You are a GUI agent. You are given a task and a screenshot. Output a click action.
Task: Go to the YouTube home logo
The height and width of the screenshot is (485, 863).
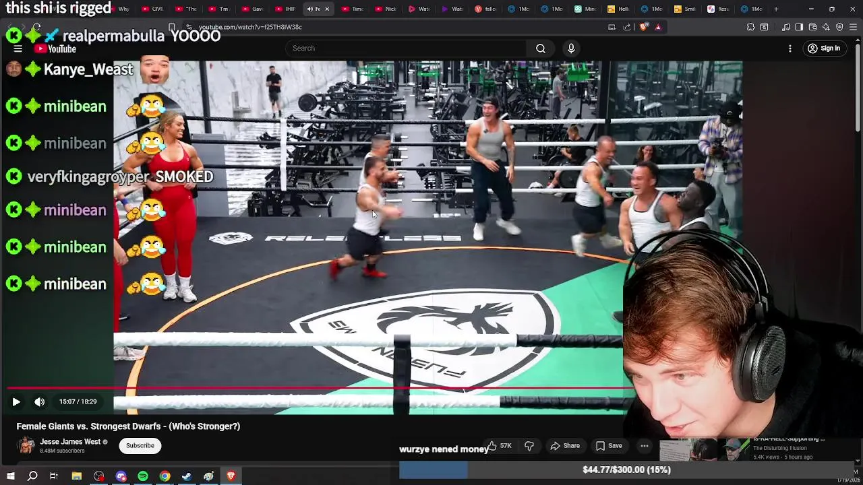tap(56, 48)
